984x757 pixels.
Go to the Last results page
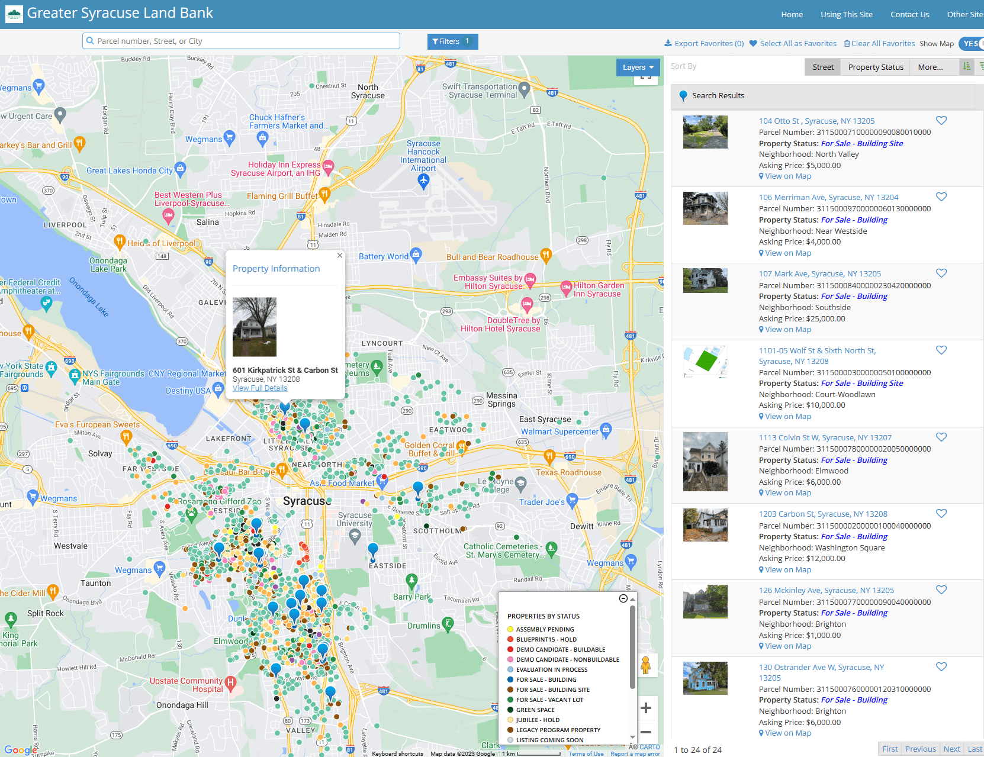tap(975, 749)
